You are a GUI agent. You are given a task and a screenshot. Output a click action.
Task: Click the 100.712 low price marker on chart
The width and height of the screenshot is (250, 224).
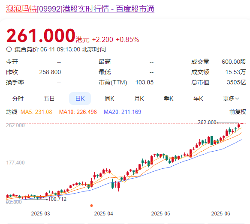coord(57,199)
